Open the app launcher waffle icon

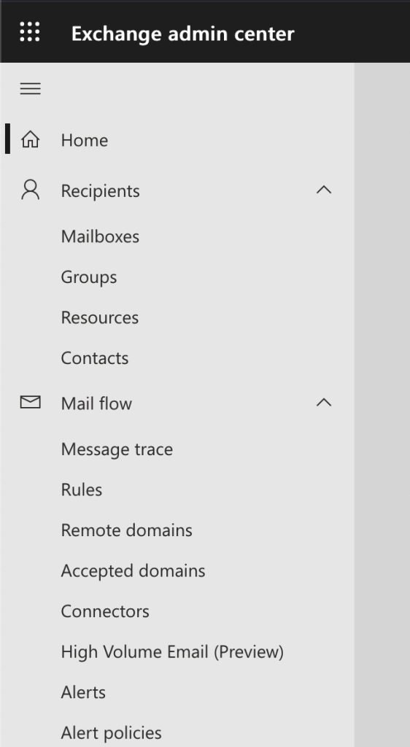30,32
